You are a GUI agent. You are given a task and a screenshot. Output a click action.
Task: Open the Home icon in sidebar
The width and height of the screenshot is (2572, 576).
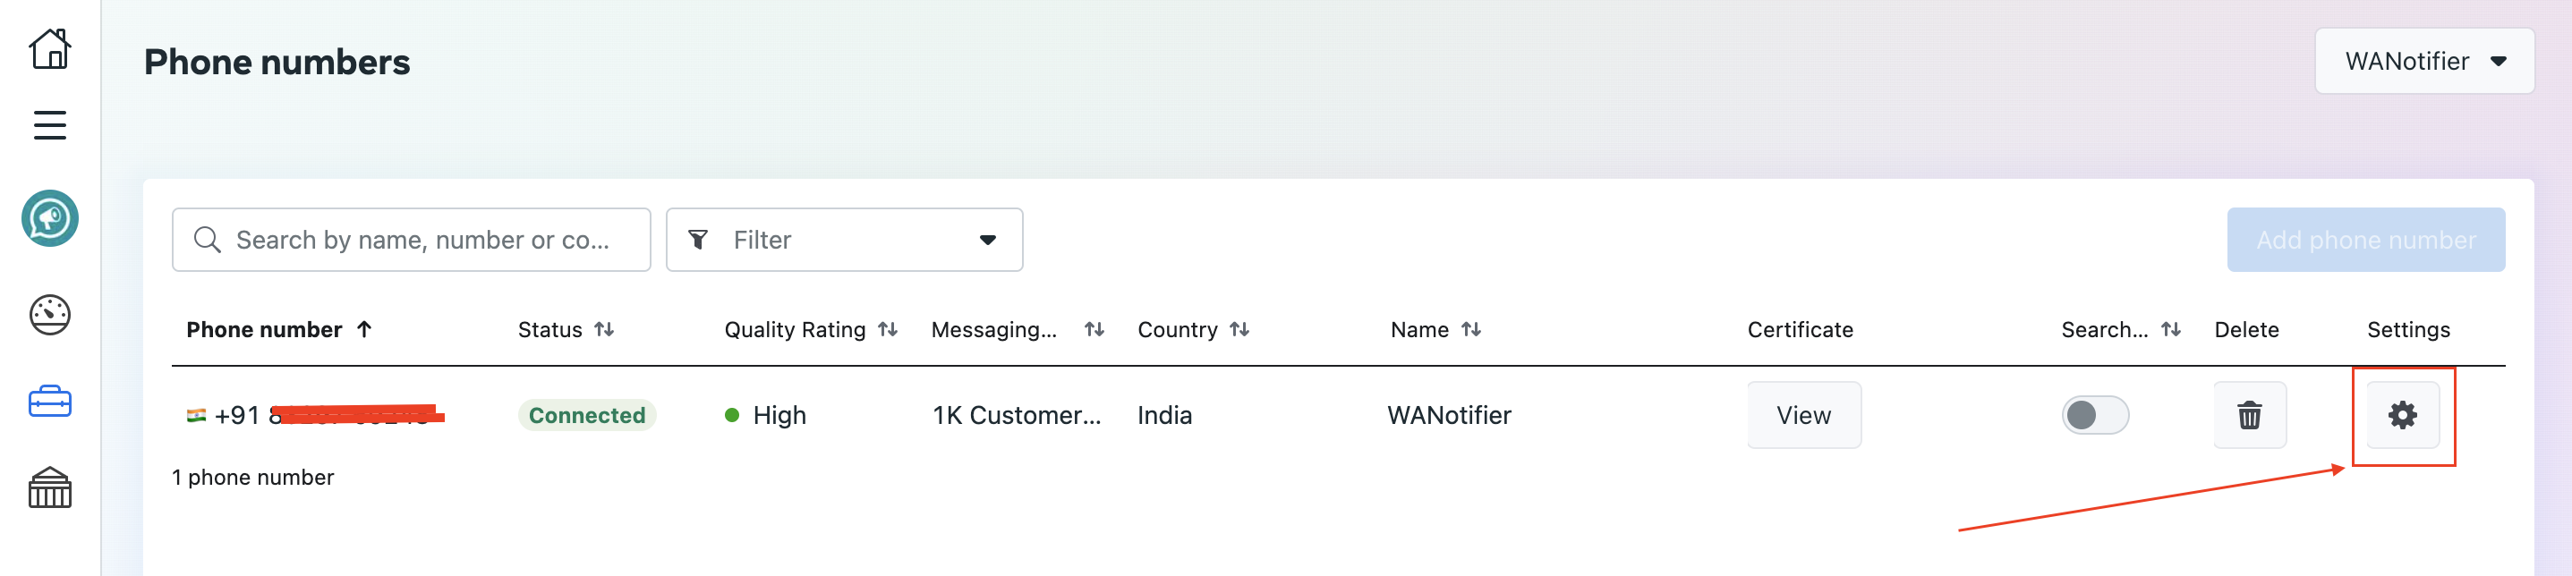tap(49, 48)
